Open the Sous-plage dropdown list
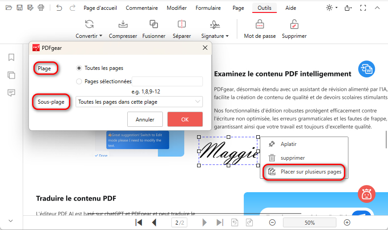Screen dimensions: 388x230 (x=139, y=102)
